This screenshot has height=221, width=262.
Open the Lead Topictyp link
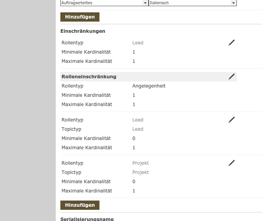click(x=138, y=129)
